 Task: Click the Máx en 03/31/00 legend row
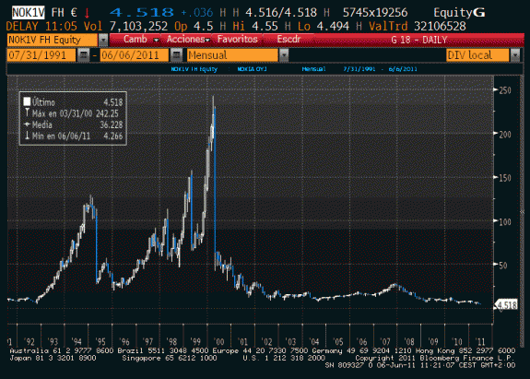tap(73, 113)
